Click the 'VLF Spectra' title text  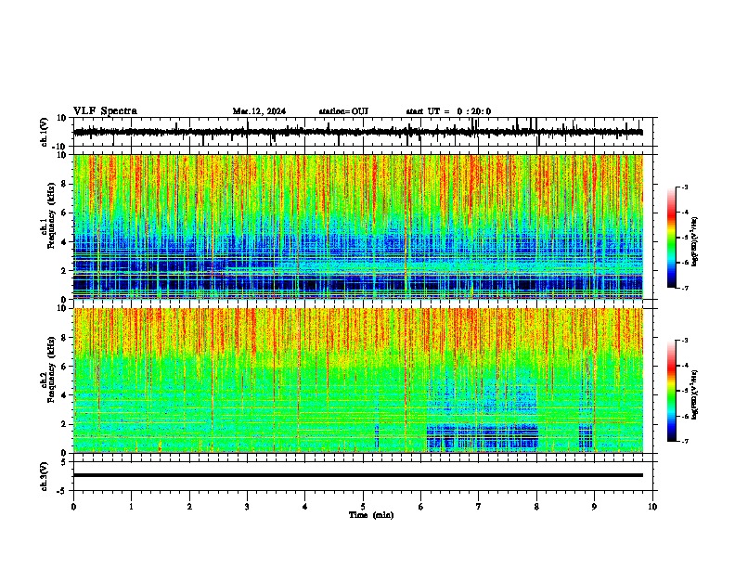point(105,111)
